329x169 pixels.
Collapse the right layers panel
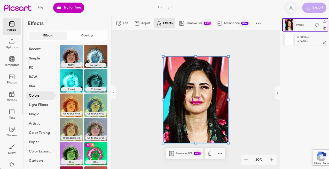pyautogui.click(x=278, y=93)
